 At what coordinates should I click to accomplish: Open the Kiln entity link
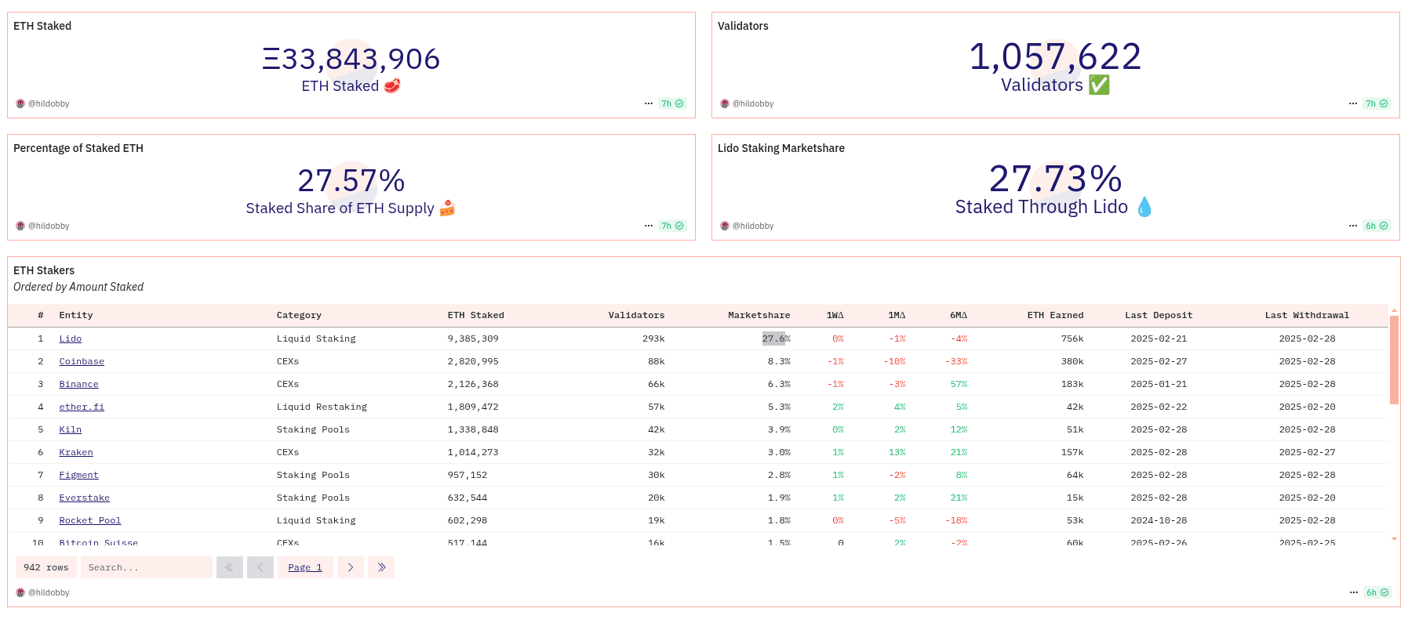pos(71,429)
